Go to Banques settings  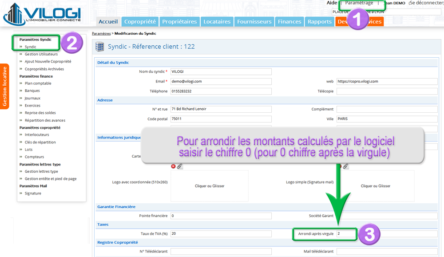point(32,91)
